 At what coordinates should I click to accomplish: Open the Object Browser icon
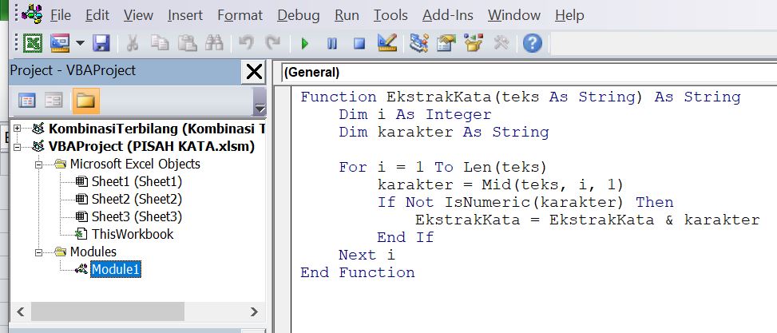click(x=474, y=43)
